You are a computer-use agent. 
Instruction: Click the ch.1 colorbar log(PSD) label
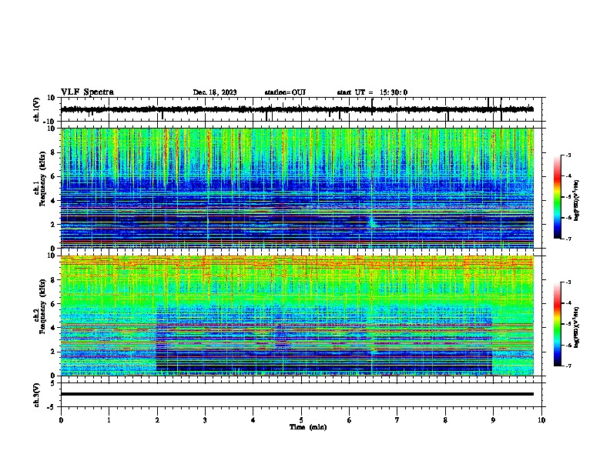click(x=577, y=200)
